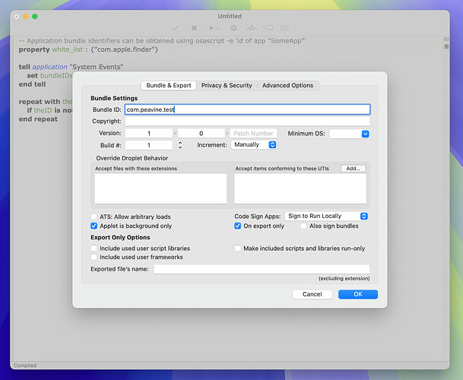Click the "white_list" property in script
The height and width of the screenshot is (380, 463).
[x=68, y=49]
